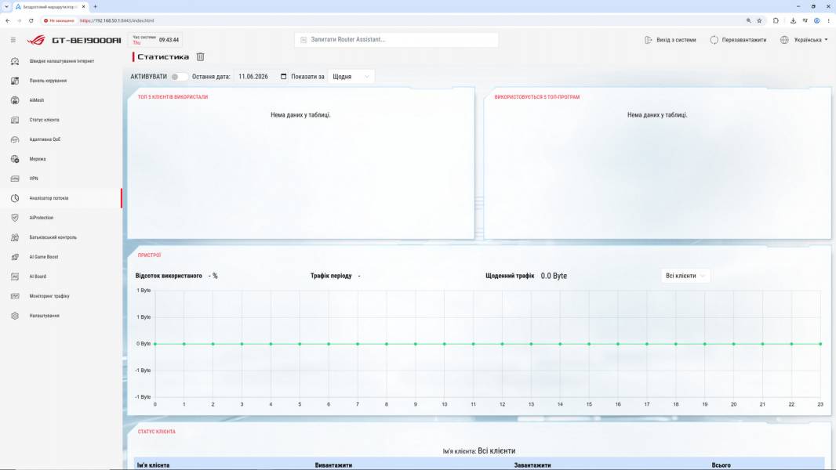The image size is (836, 470).
Task: Click the calendar icon next to date
Action: pos(284,76)
